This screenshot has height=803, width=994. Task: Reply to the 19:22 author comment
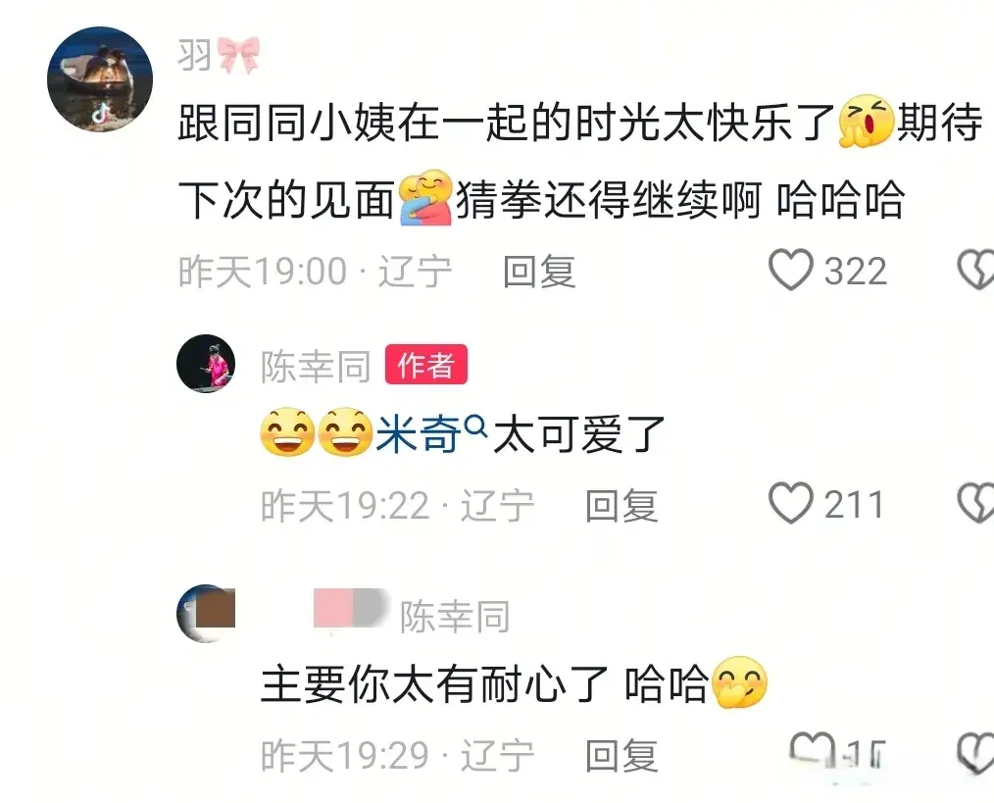[x=621, y=506]
